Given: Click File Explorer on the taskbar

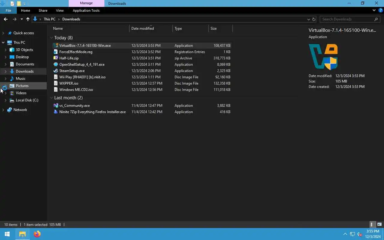Looking at the screenshot, I should [22, 234].
